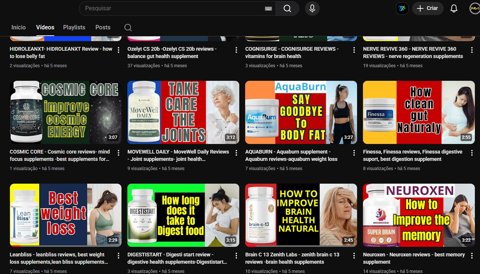Click the search magnifier button

(x=287, y=8)
